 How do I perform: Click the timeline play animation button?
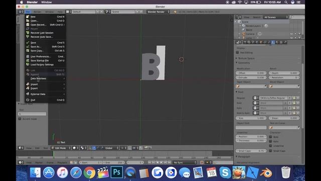pyautogui.click(x=162, y=162)
